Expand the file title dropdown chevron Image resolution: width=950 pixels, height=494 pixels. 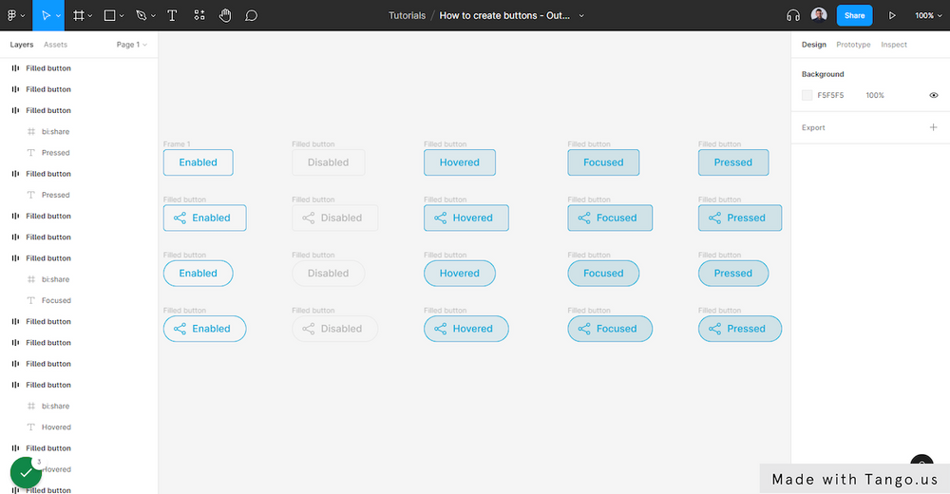(x=581, y=15)
